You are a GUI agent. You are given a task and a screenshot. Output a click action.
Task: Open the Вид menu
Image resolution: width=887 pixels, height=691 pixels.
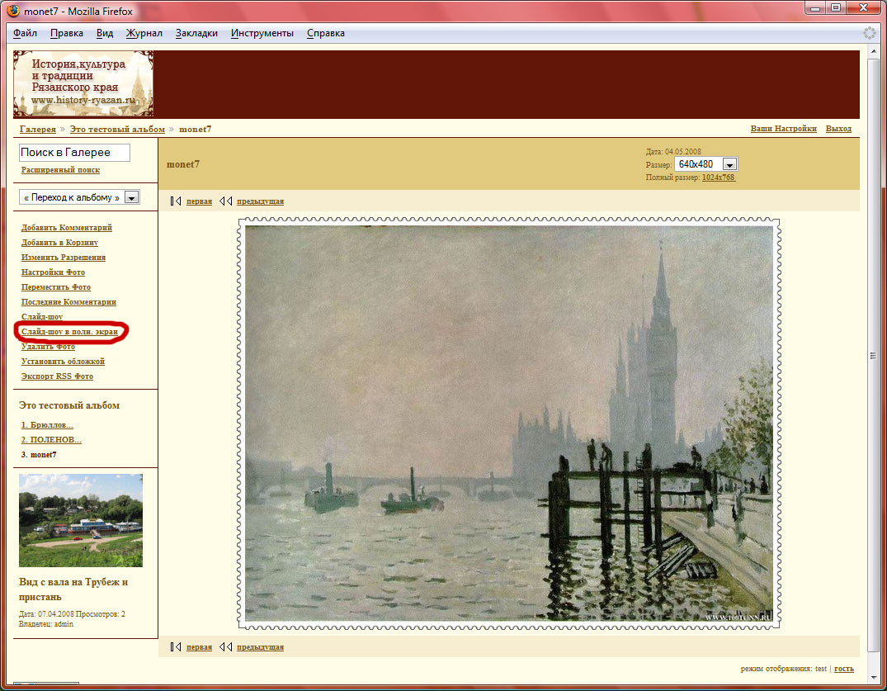[105, 33]
